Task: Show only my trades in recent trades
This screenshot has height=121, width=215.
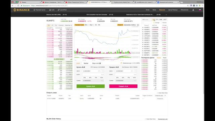Action: 165,58
